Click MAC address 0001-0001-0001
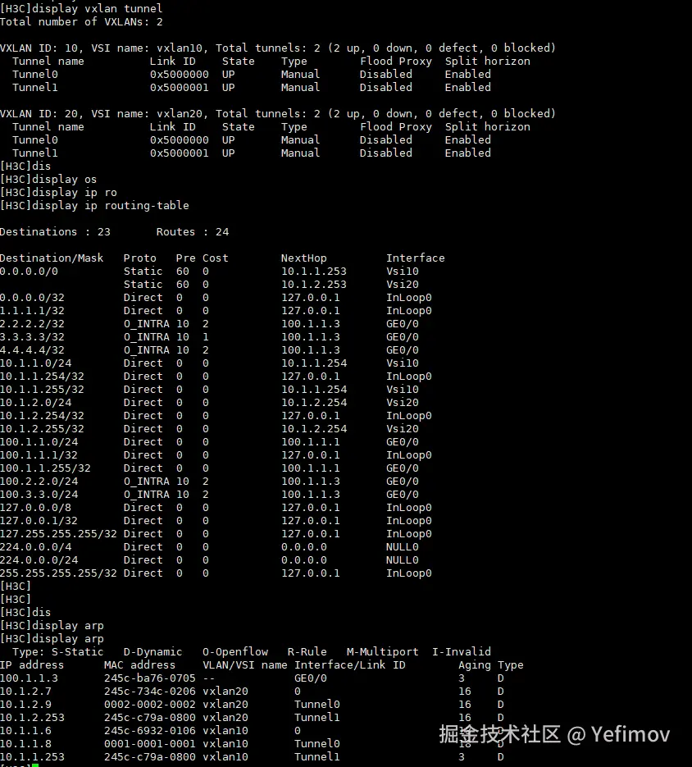 tap(150, 744)
